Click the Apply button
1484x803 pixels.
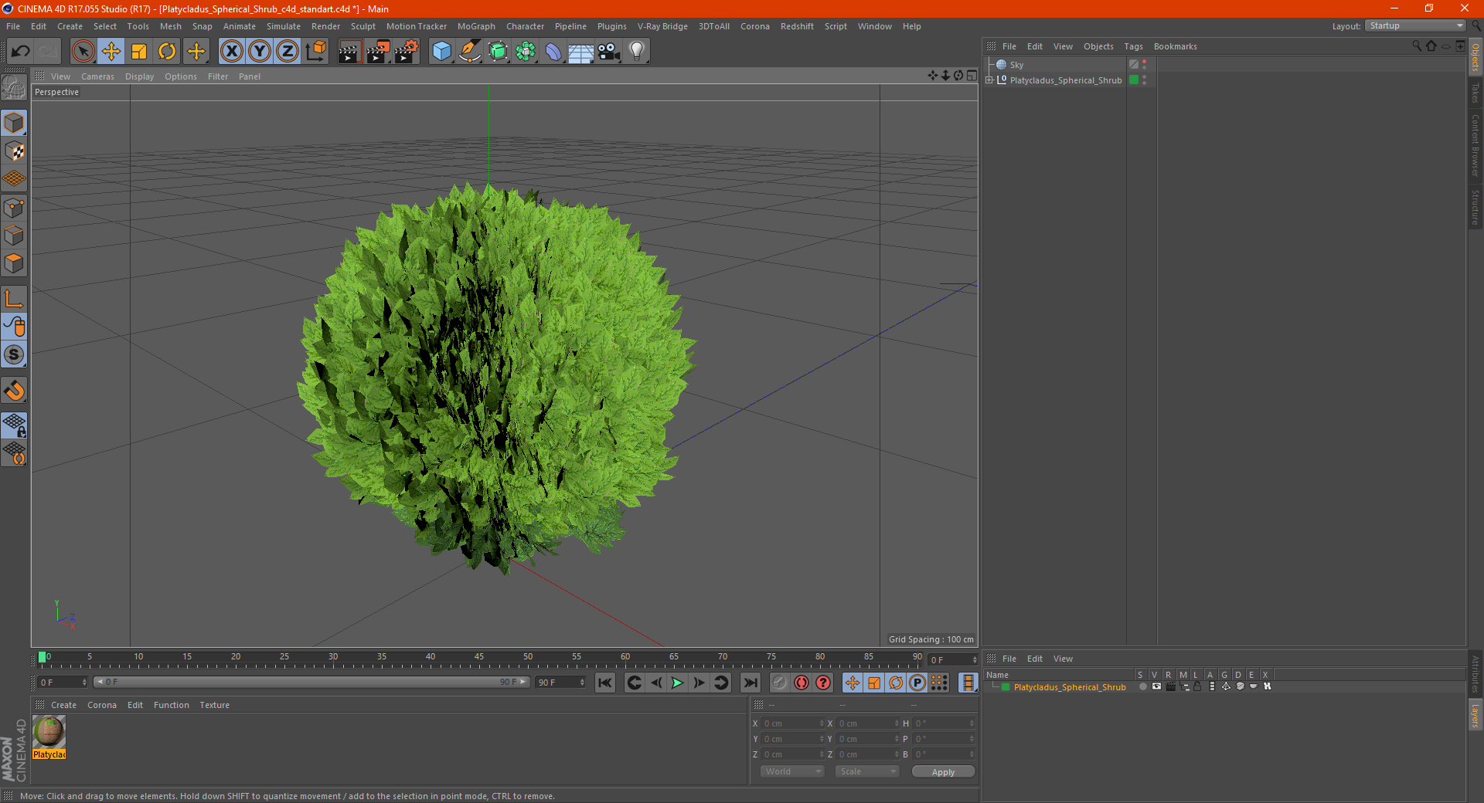pyautogui.click(x=943, y=772)
